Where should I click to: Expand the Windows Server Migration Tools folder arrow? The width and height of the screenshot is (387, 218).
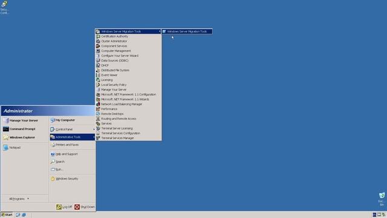click(x=160, y=31)
